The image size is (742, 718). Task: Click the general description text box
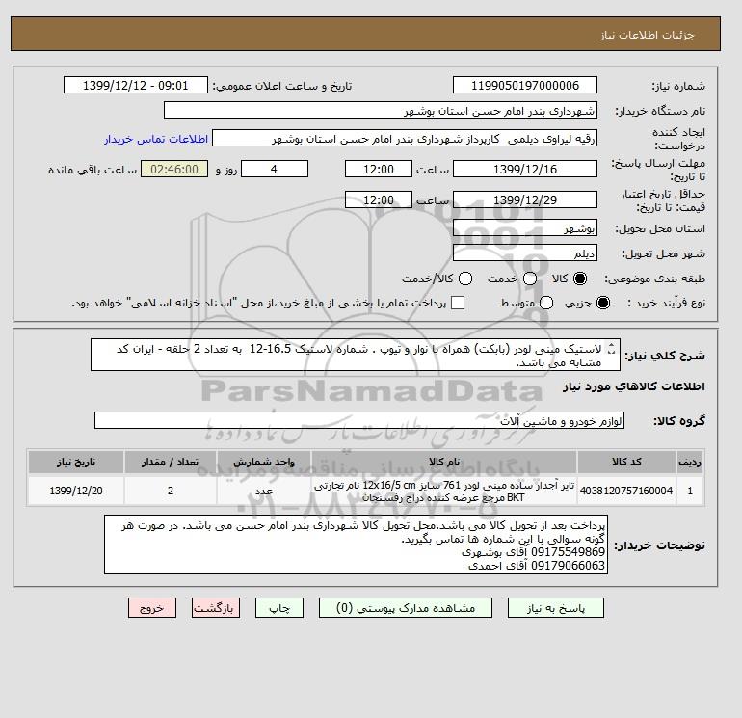[355, 355]
